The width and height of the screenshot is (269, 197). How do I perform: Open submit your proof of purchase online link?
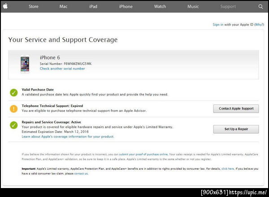[143, 154]
